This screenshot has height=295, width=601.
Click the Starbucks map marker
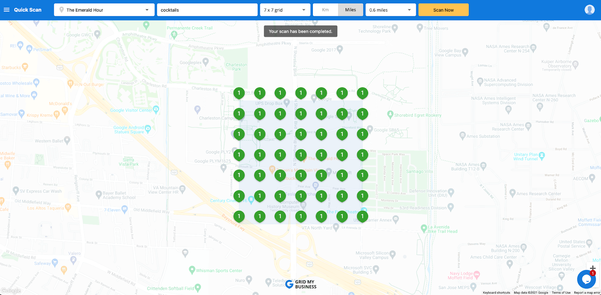coord(25,67)
